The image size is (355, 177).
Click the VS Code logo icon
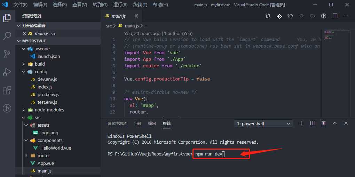point(5,5)
